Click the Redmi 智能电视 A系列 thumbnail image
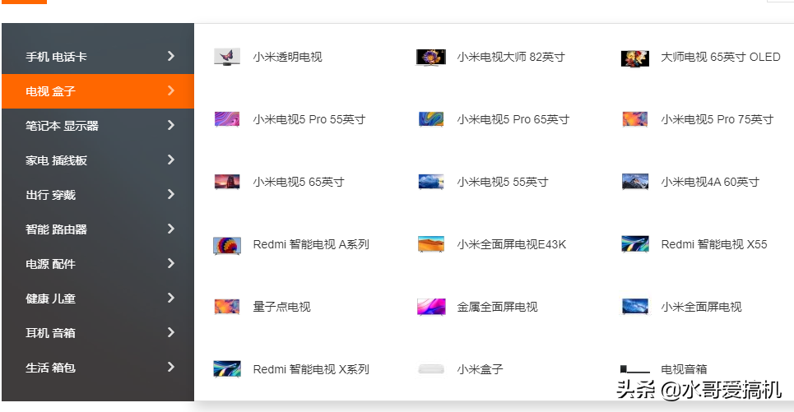The width and height of the screenshot is (794, 412). click(x=227, y=245)
